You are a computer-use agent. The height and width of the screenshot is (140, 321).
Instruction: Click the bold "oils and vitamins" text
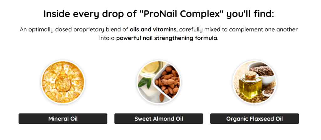[x=153, y=30]
